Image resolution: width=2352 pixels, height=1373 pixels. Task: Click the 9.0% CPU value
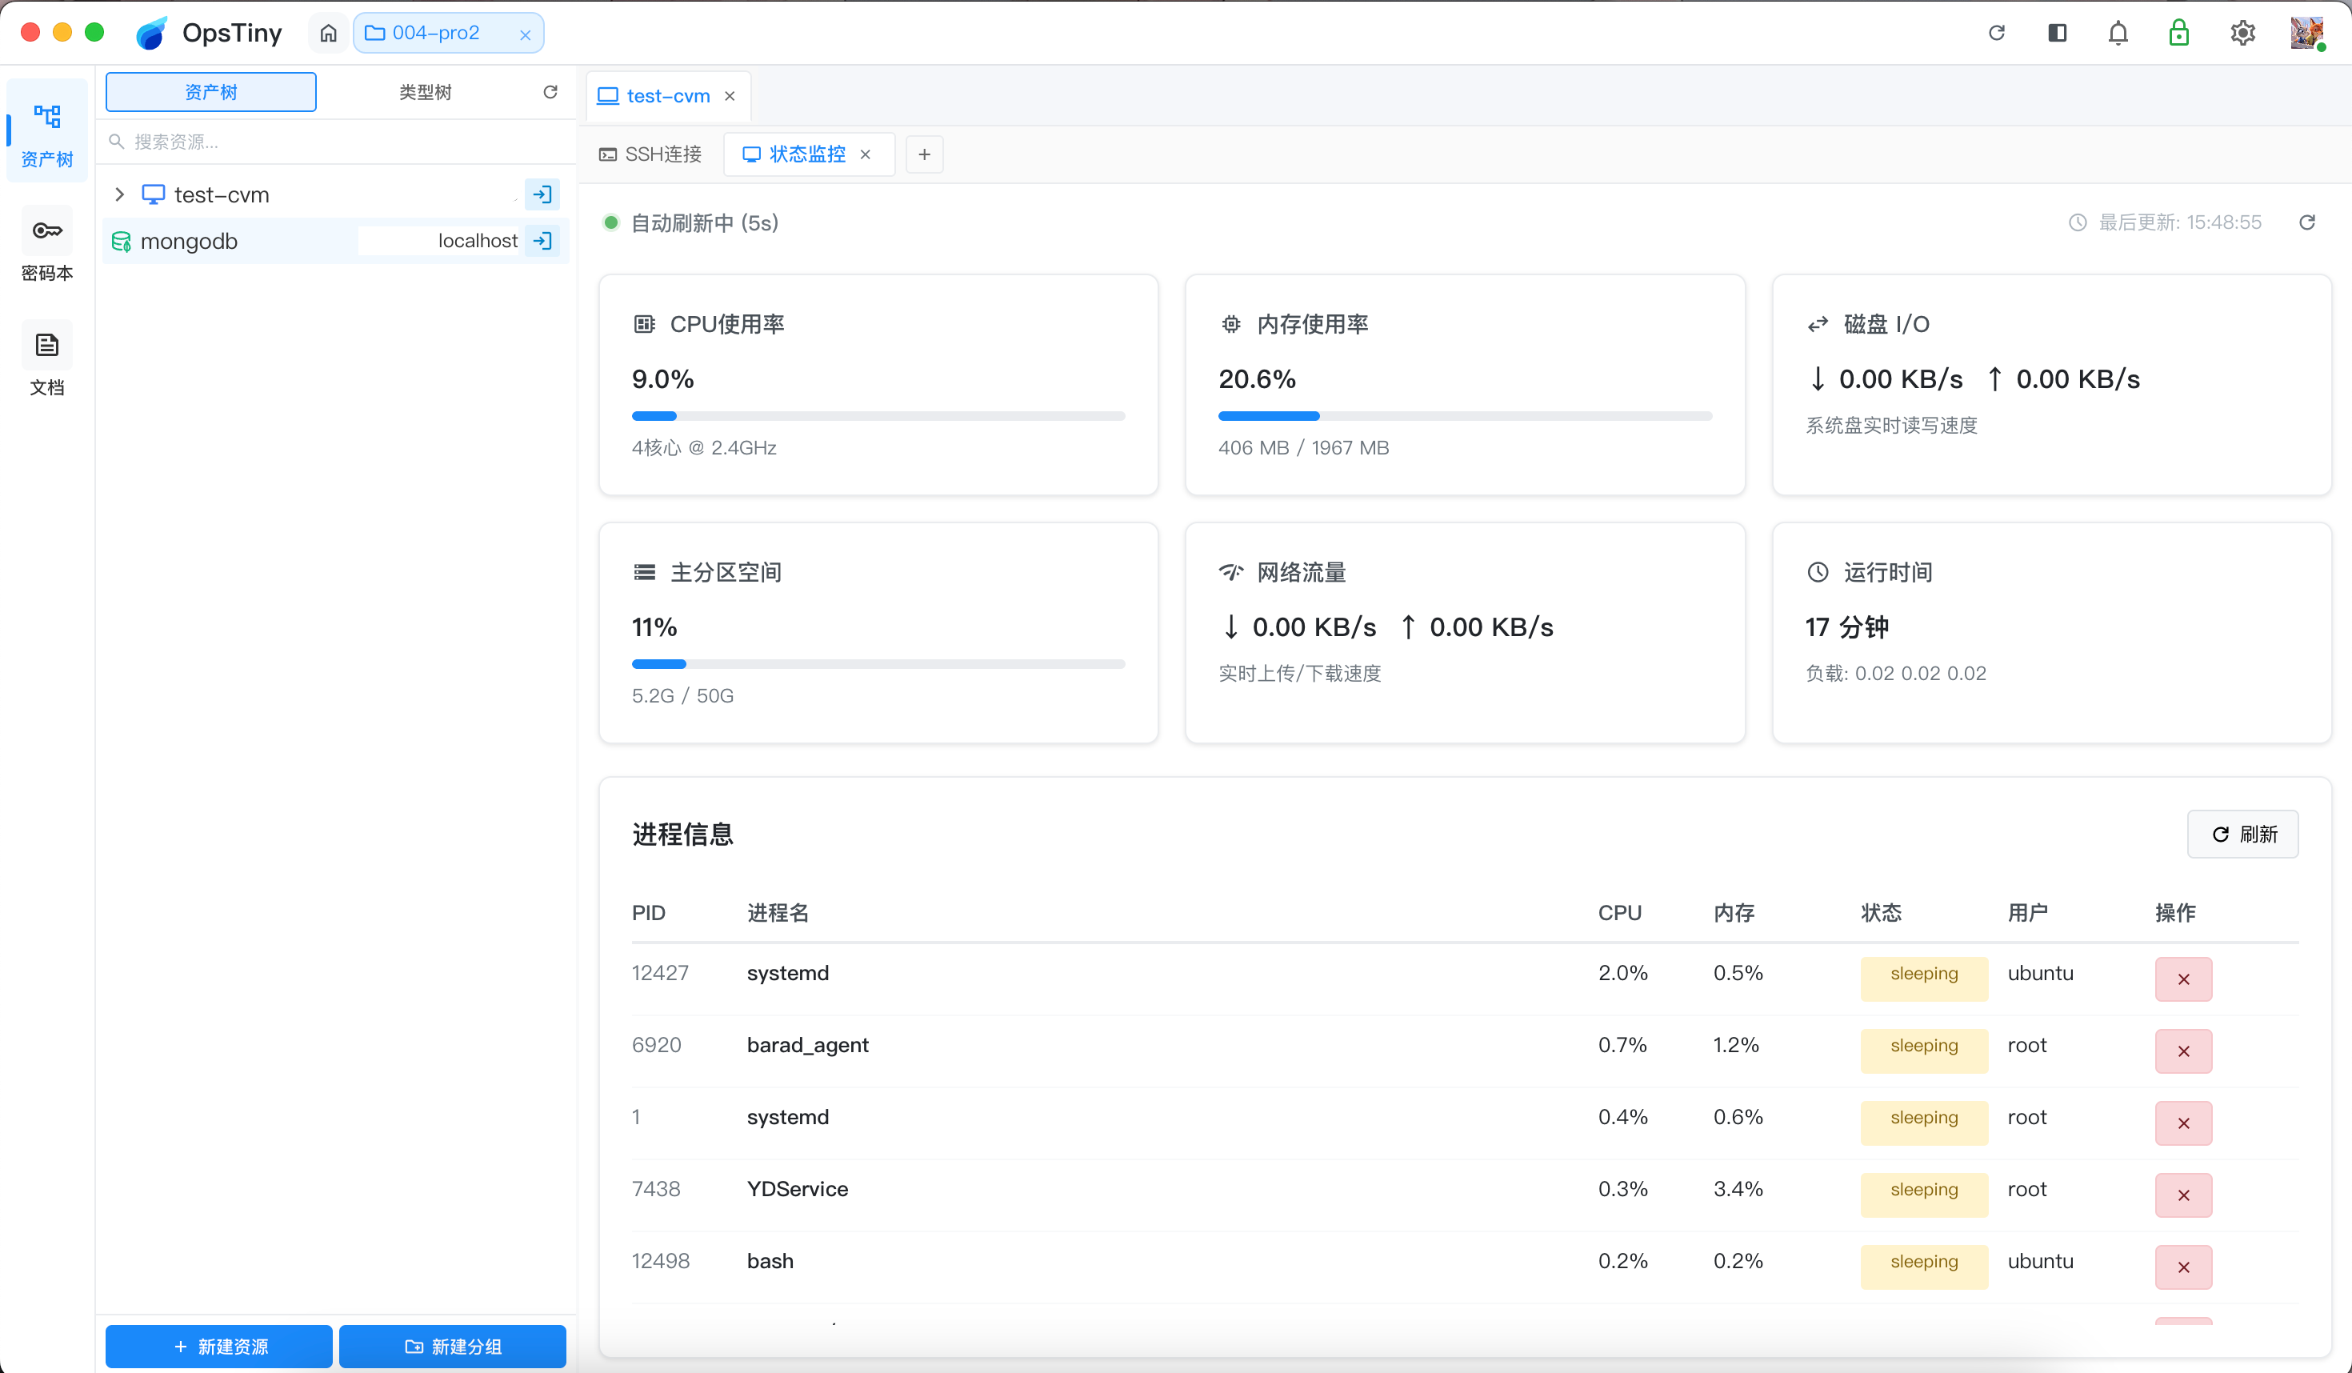pyautogui.click(x=662, y=379)
